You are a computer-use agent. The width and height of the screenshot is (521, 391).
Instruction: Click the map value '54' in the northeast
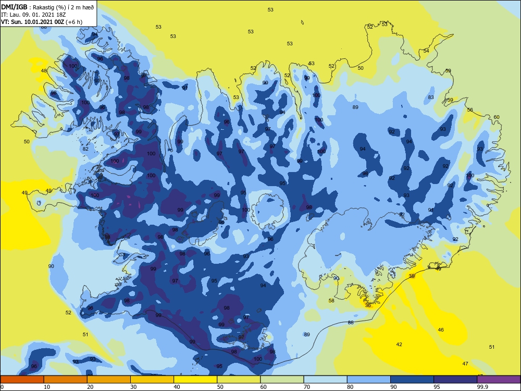pos(426,51)
